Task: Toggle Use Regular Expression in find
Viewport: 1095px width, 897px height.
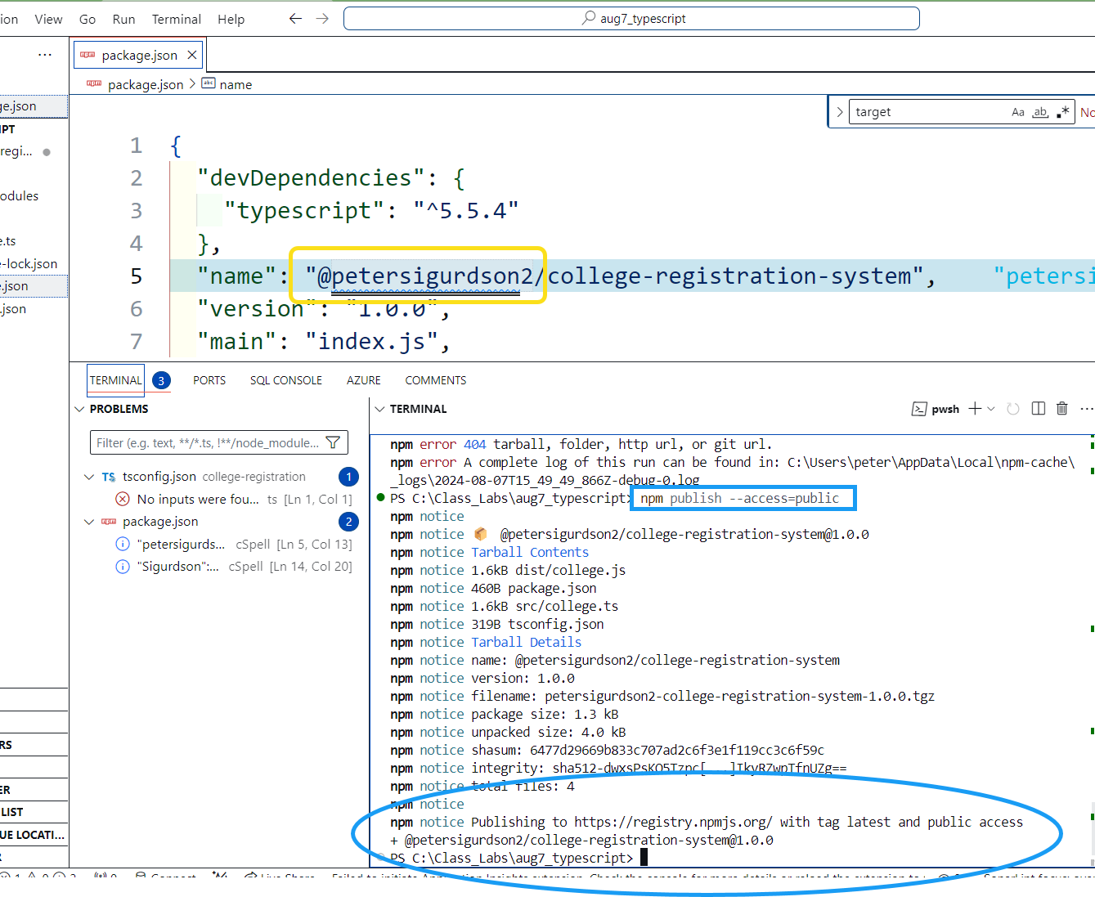Action: (x=1062, y=112)
